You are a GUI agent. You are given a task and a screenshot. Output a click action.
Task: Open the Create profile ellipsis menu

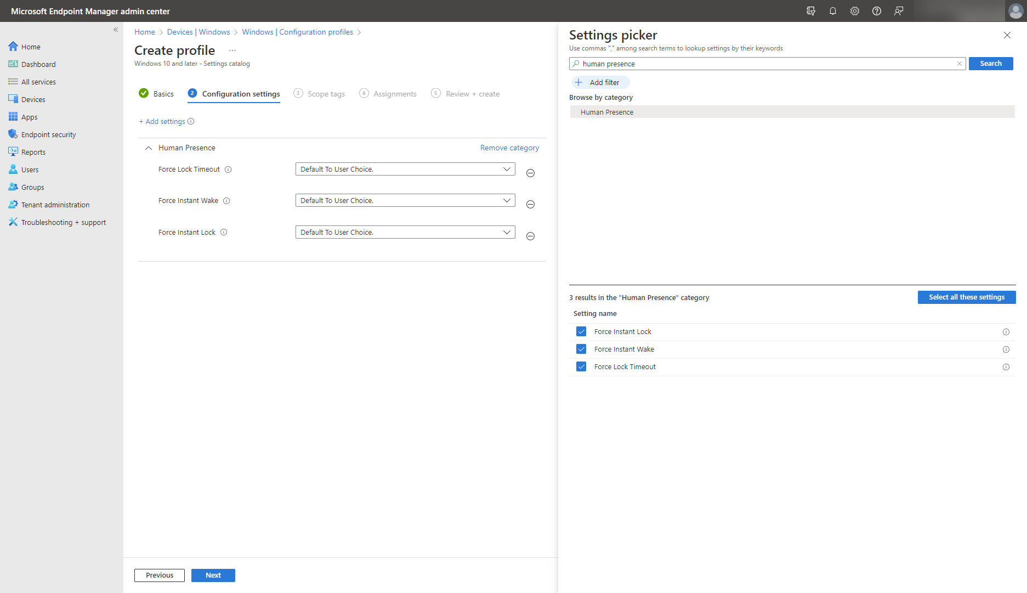[x=232, y=50]
